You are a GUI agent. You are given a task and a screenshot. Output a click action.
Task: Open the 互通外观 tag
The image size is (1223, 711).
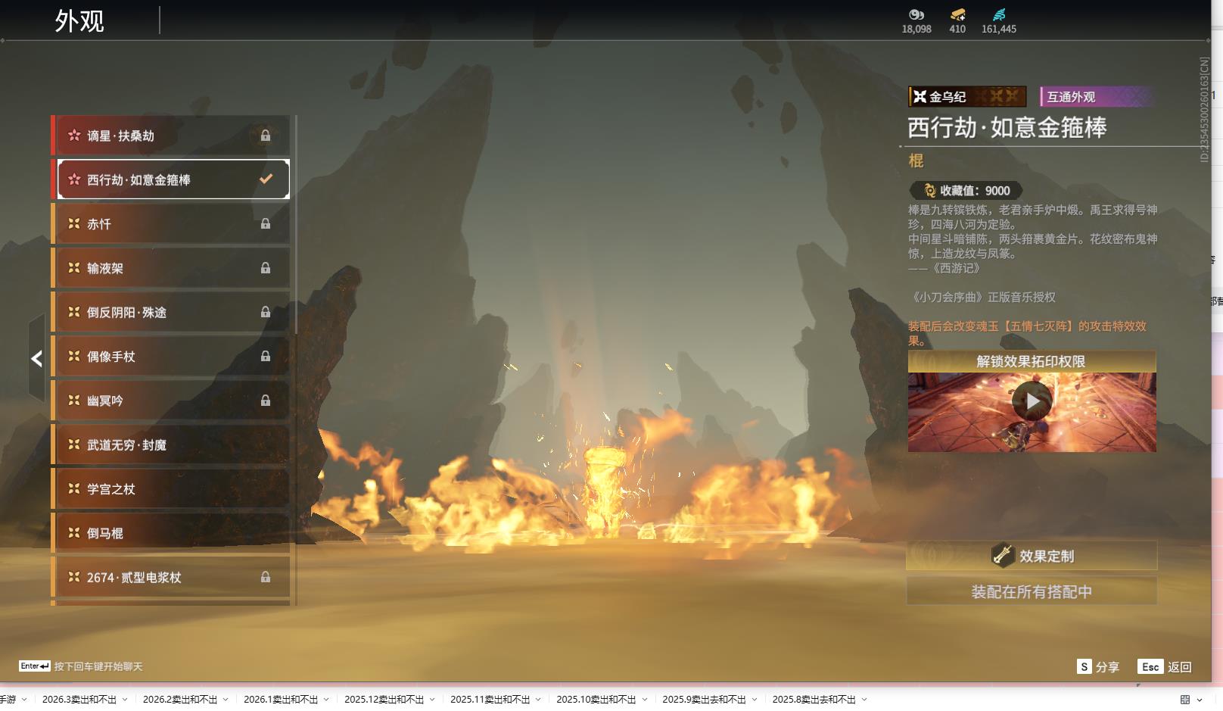tap(1094, 97)
